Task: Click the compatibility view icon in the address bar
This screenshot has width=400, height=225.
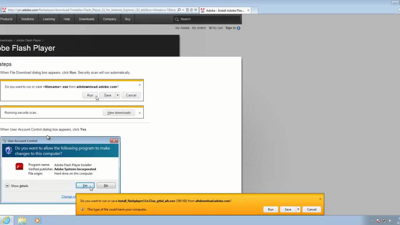Action: point(187,10)
